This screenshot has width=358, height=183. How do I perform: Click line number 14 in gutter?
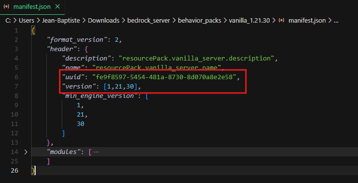coord(14,152)
